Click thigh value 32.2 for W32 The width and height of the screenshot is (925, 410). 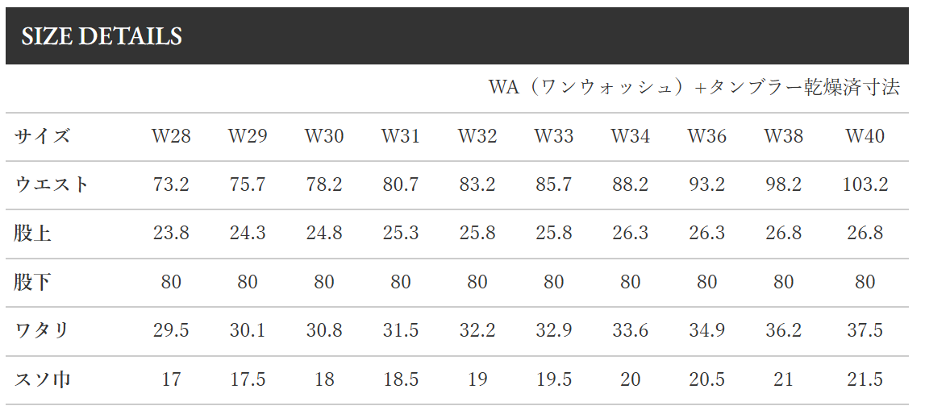point(477,330)
